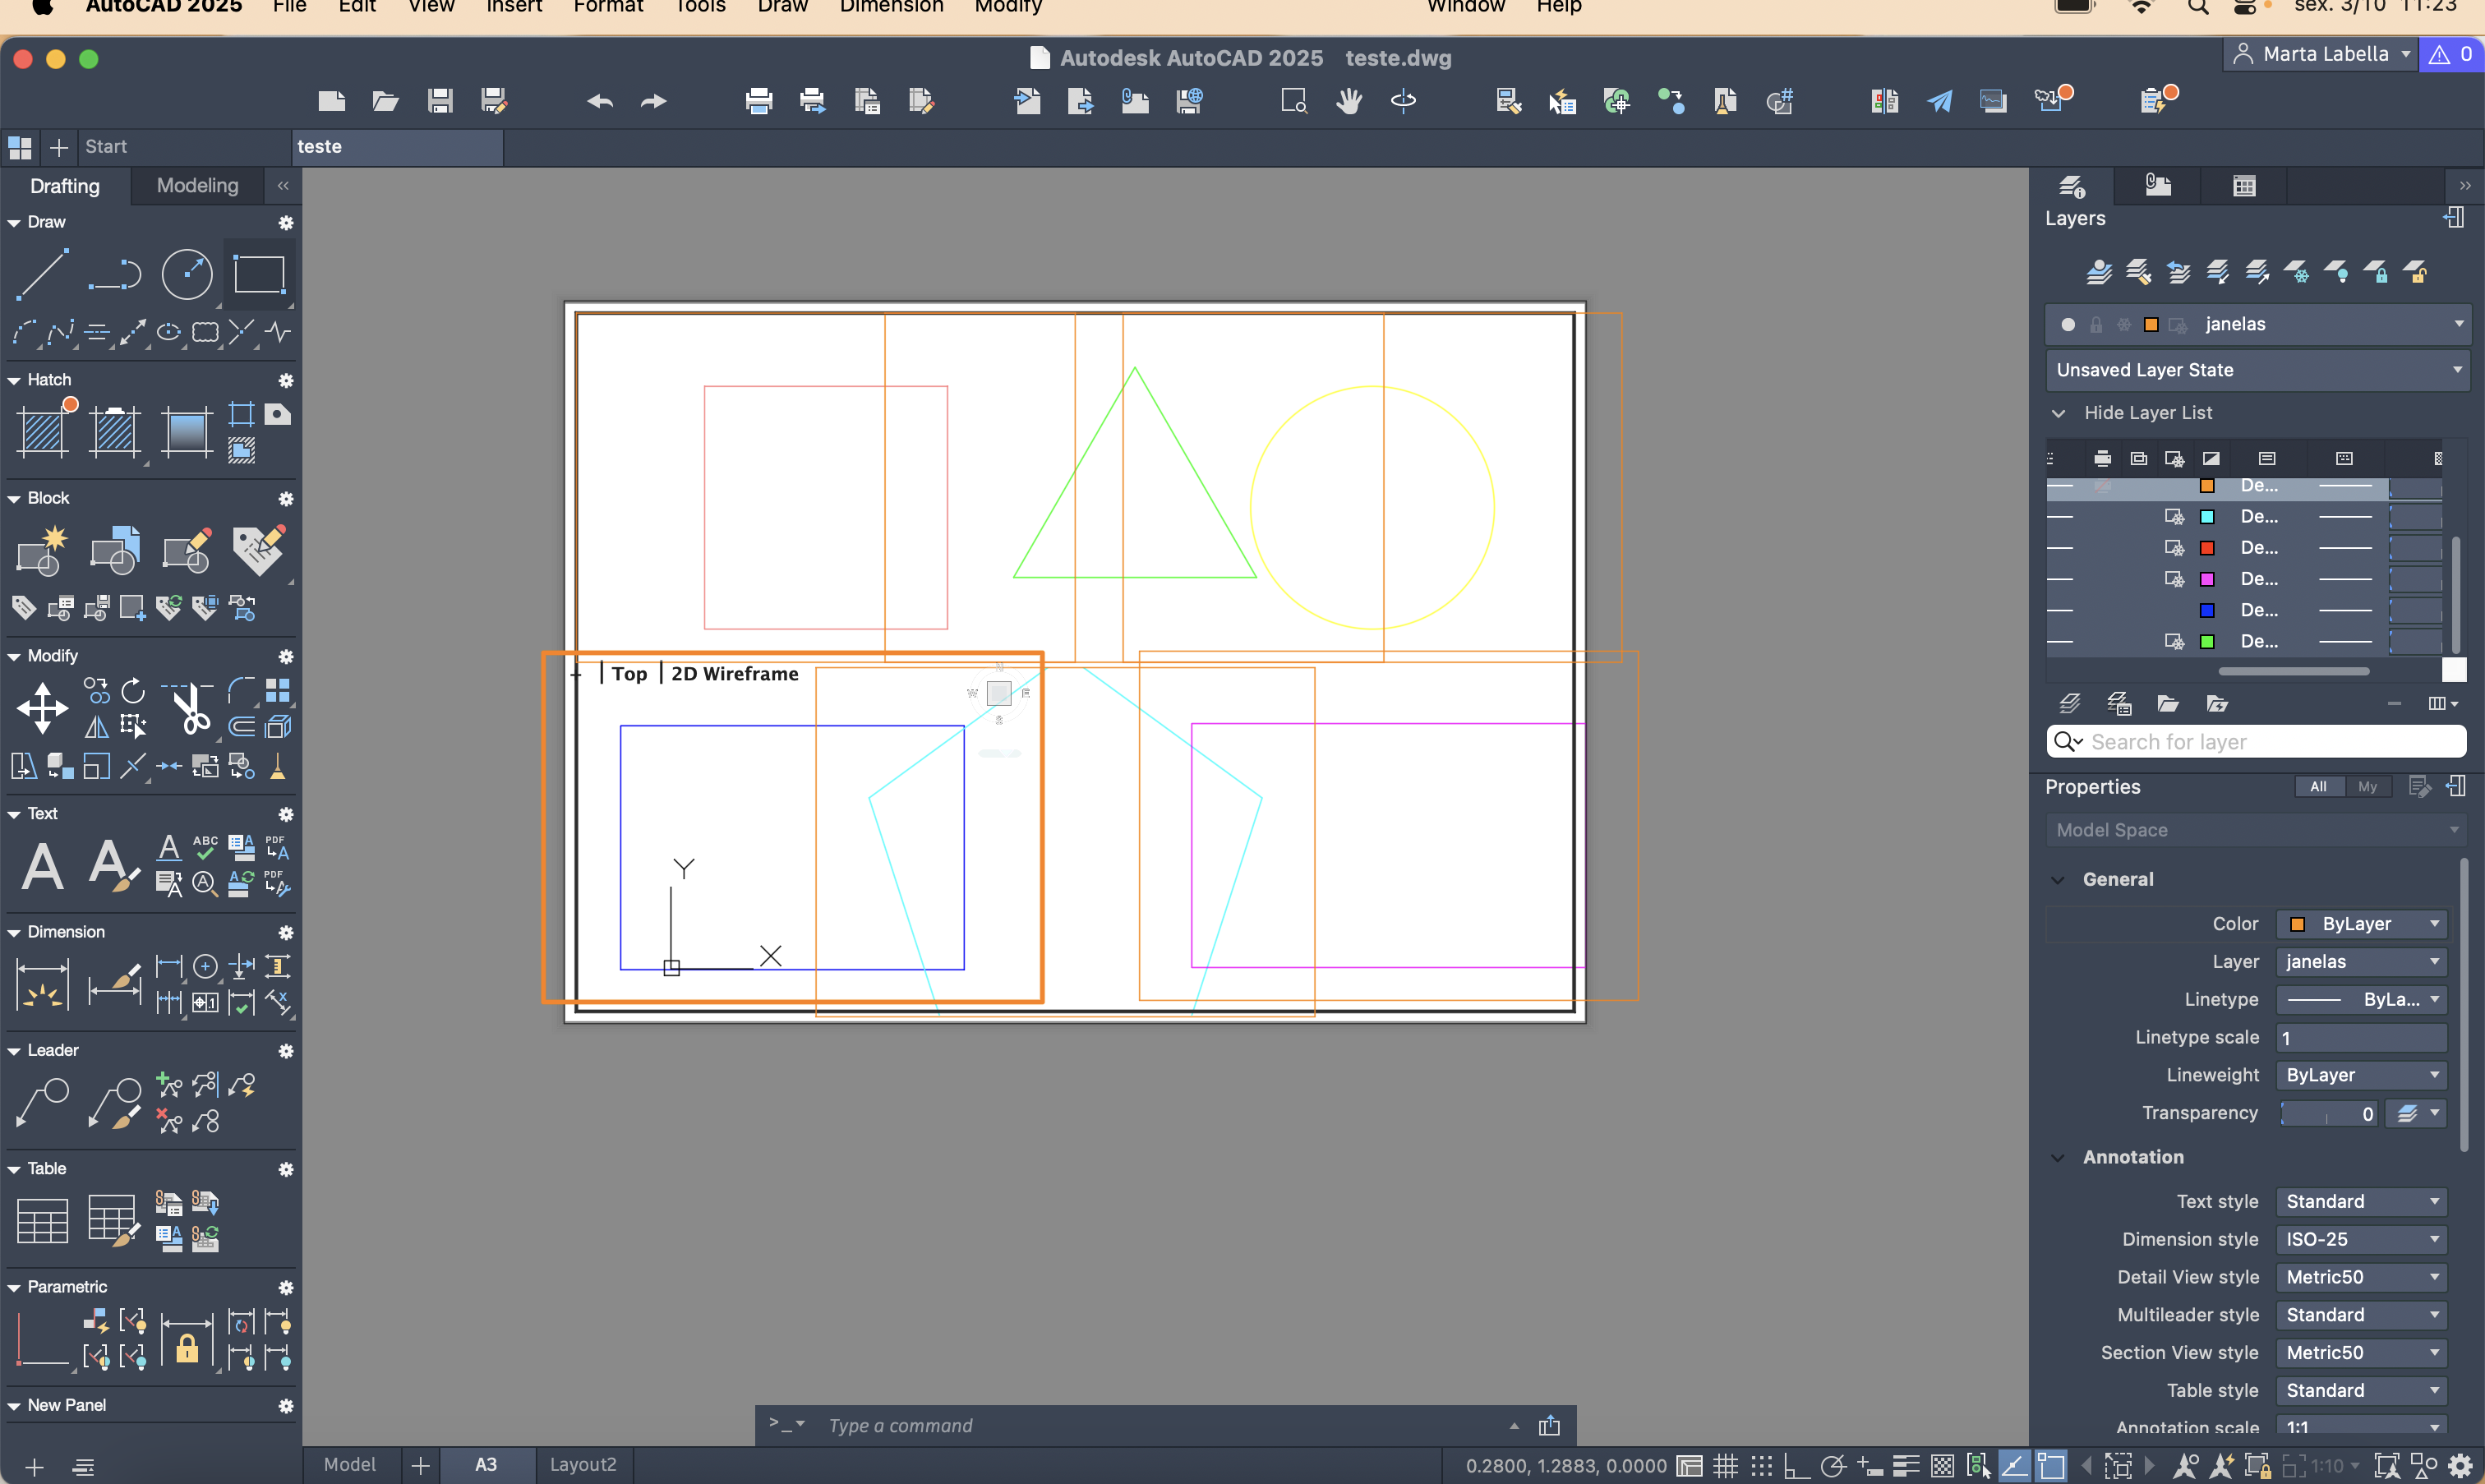
Task: Switch to the Modeling tab
Action: pyautogui.click(x=197, y=186)
